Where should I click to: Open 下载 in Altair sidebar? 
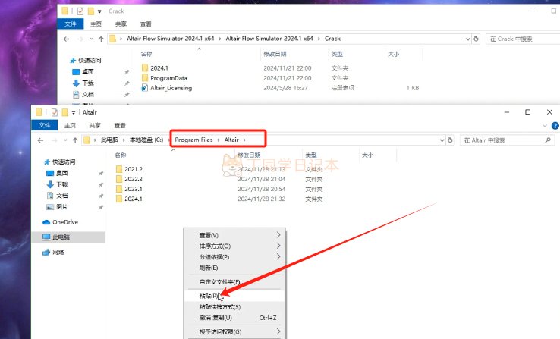[57, 184]
